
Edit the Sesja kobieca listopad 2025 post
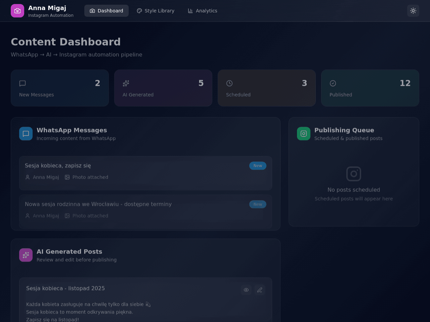[260, 290]
